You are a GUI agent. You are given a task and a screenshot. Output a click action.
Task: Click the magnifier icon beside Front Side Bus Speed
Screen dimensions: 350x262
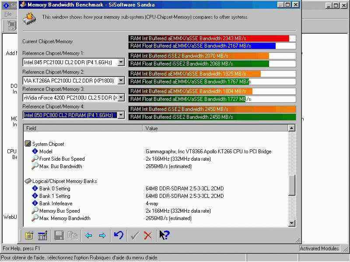tap(35, 159)
